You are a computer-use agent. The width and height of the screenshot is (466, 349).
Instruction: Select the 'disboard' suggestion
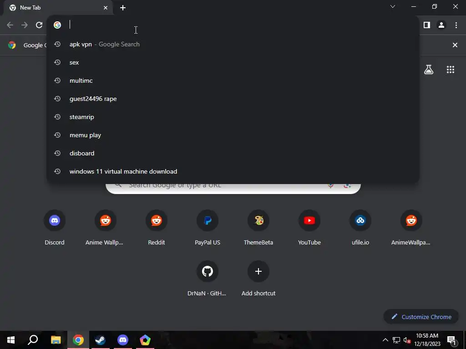click(233, 153)
